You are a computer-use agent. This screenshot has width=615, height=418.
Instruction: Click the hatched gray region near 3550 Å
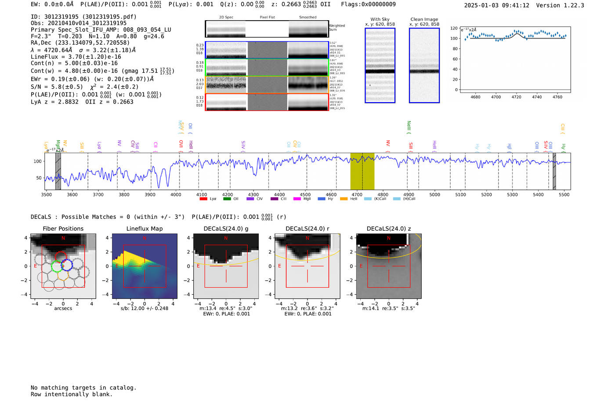coord(58,171)
